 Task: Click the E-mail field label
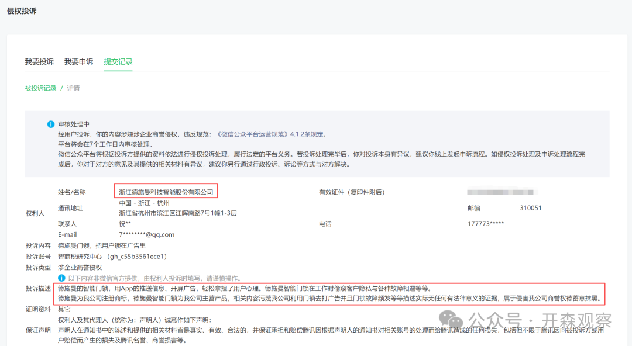[x=67, y=234]
